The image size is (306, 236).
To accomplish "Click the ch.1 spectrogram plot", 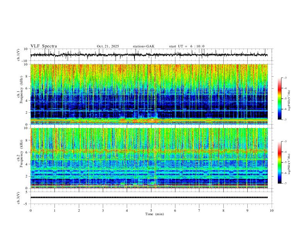I will 149,94.
